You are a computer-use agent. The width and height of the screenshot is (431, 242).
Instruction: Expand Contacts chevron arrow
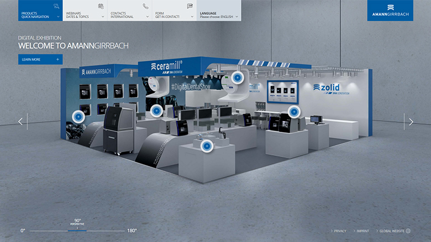click(x=148, y=17)
